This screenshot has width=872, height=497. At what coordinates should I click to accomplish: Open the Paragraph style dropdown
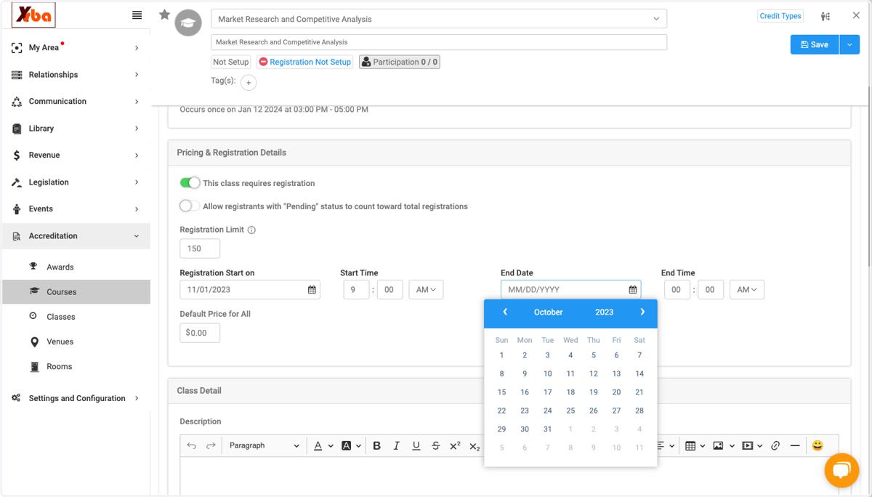(x=264, y=445)
